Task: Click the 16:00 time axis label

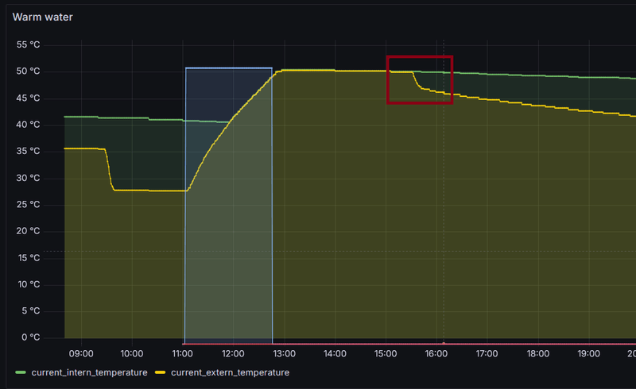Action: [436, 354]
